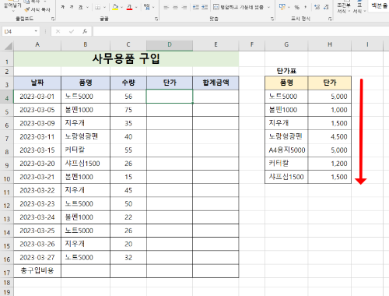Expand the Borders dropdown arrow
Screen dimensions: 389x296
(104, 7)
